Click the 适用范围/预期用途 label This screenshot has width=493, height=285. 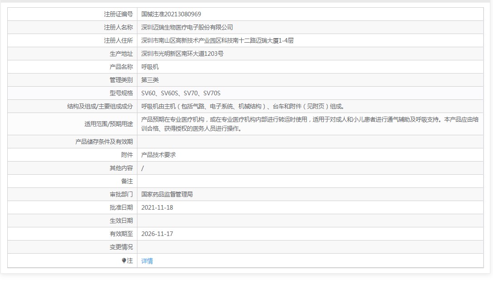coord(108,124)
